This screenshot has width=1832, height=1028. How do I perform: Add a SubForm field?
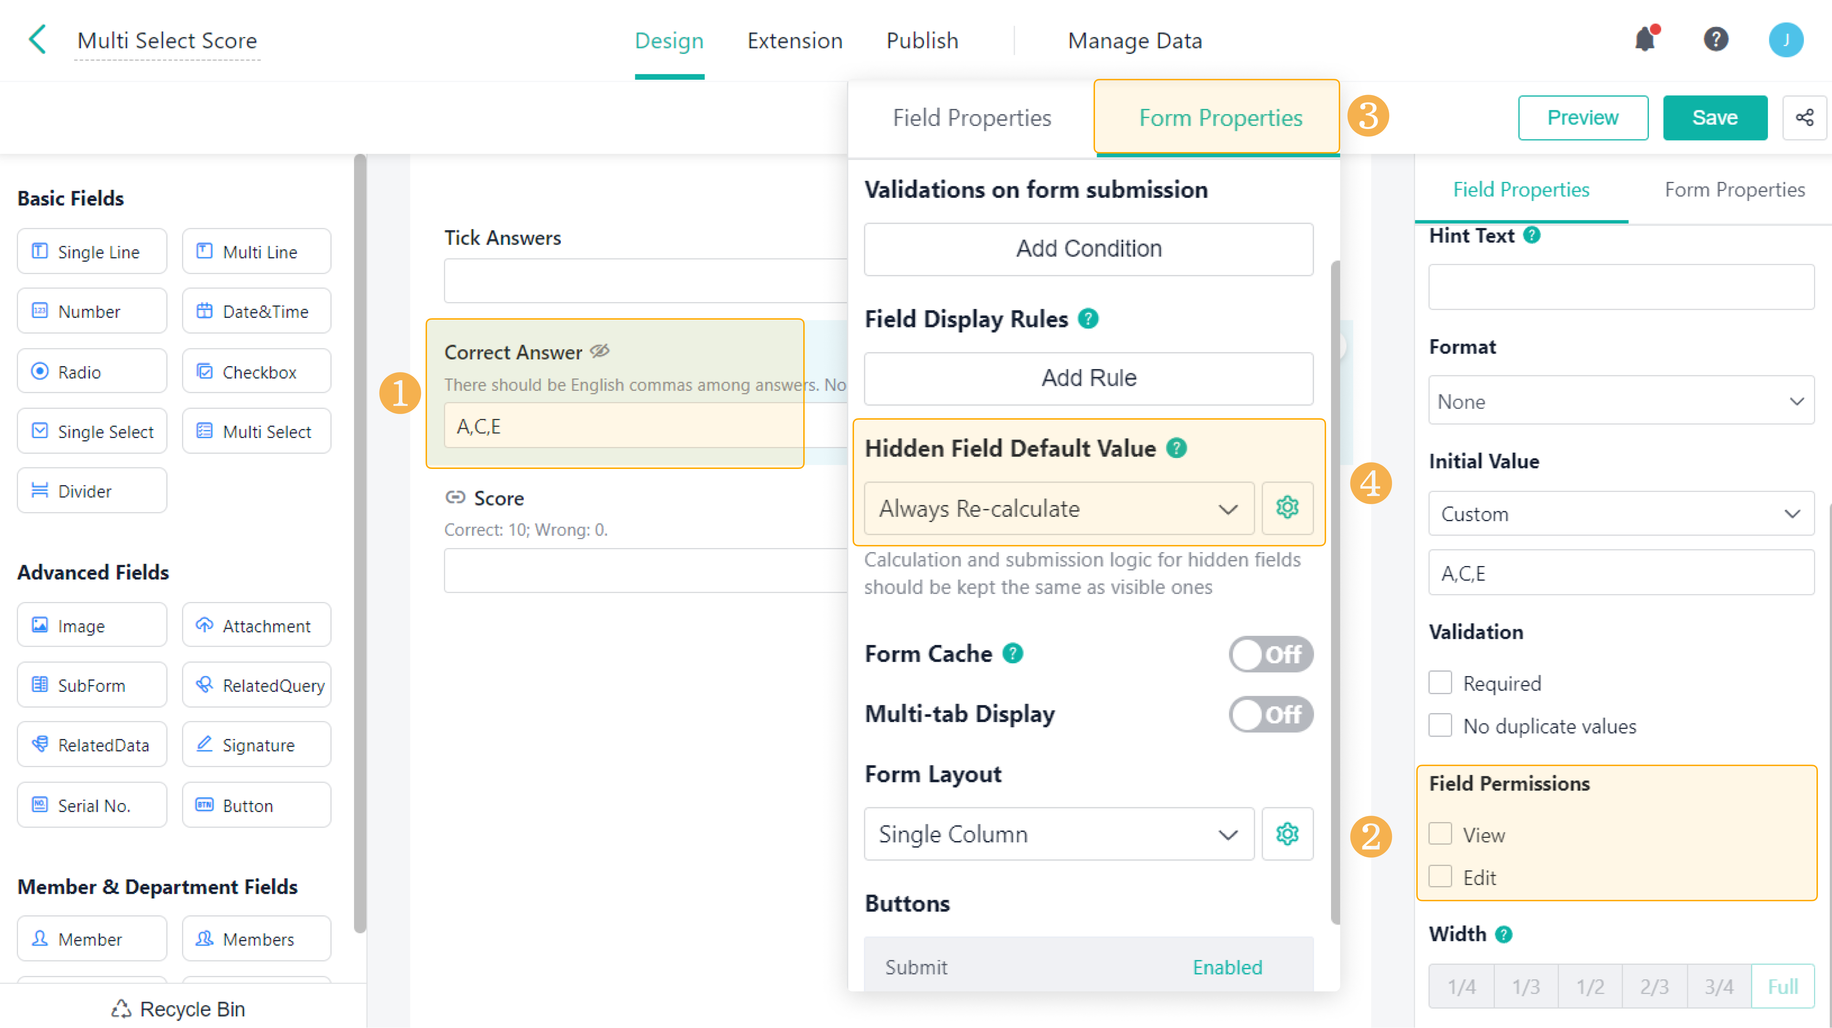92,685
